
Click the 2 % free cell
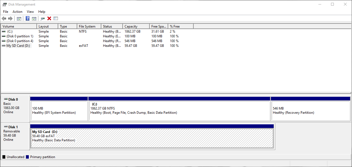tap(172, 32)
